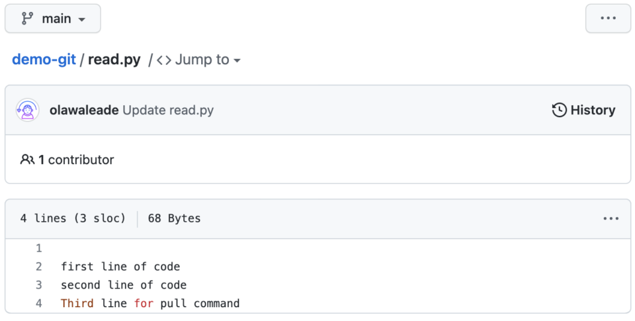The image size is (635, 321).
Task: Click the git branch icon
Action: [x=28, y=19]
